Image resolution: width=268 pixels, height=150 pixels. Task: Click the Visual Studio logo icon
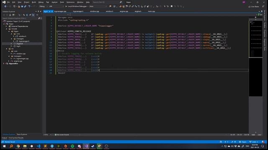[4, 2]
